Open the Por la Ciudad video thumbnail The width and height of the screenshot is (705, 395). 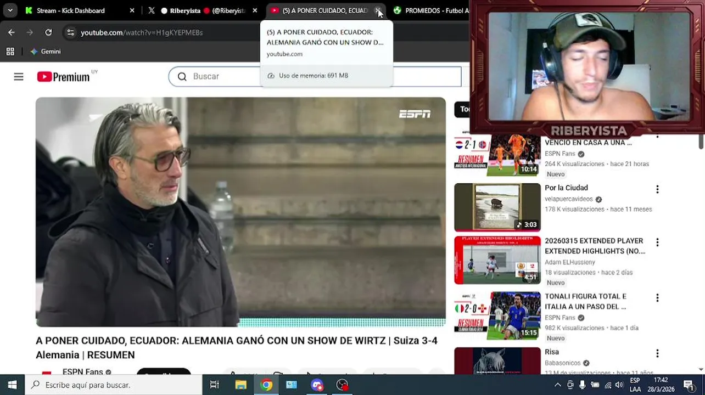pos(497,207)
